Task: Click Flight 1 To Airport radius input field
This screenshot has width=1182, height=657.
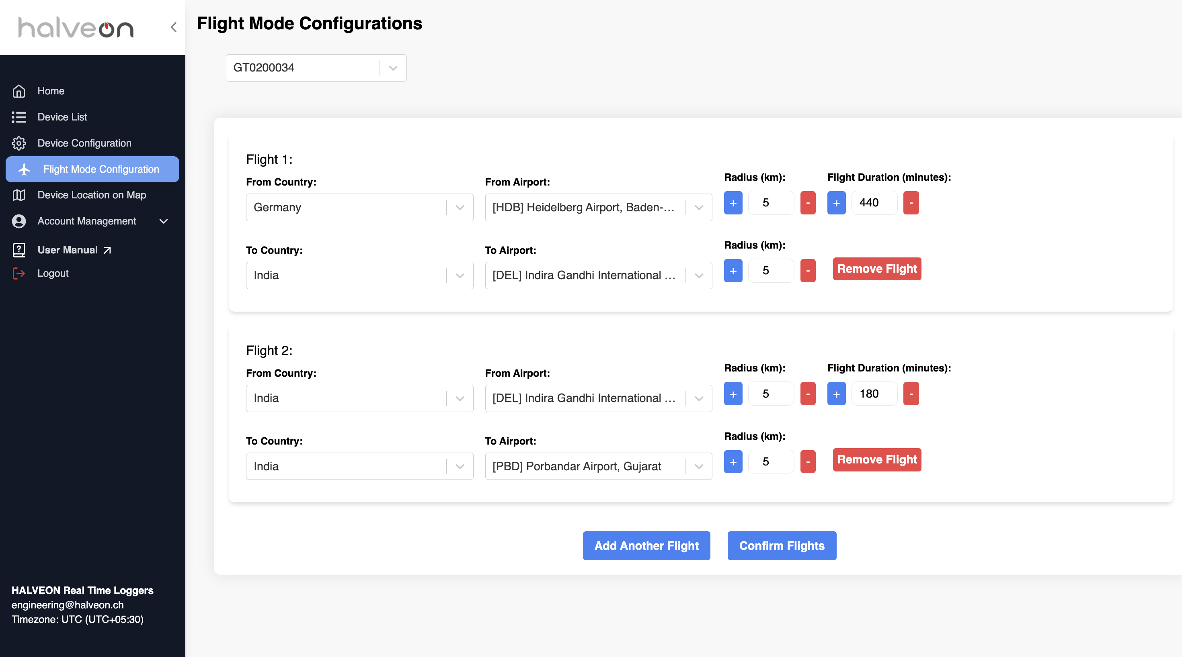Action: [771, 271]
